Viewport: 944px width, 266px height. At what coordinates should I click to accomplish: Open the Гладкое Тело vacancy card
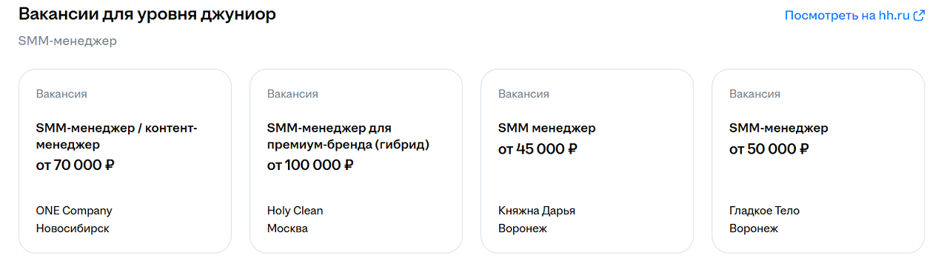coord(818,161)
